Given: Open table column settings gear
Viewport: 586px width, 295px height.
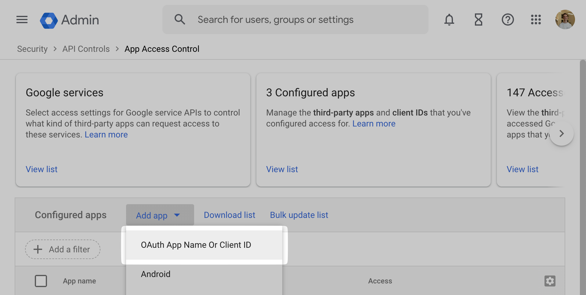Looking at the screenshot, I should click(x=550, y=281).
